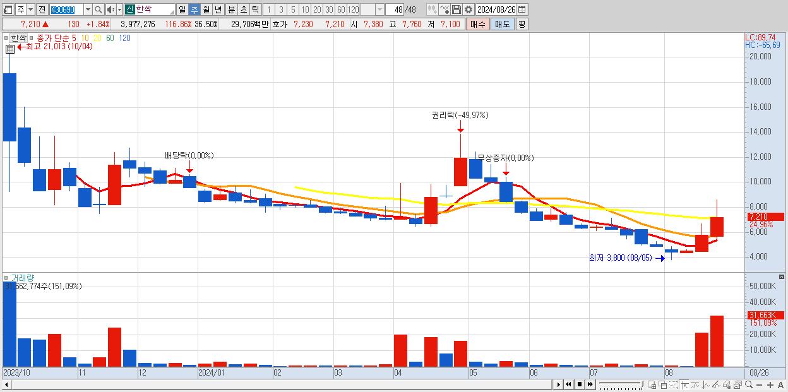Click the playback speed slider

tap(621, 384)
